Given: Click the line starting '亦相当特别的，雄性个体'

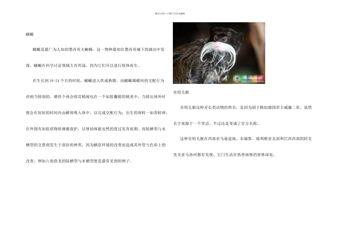Looking at the screenshot, I should 96,97.
